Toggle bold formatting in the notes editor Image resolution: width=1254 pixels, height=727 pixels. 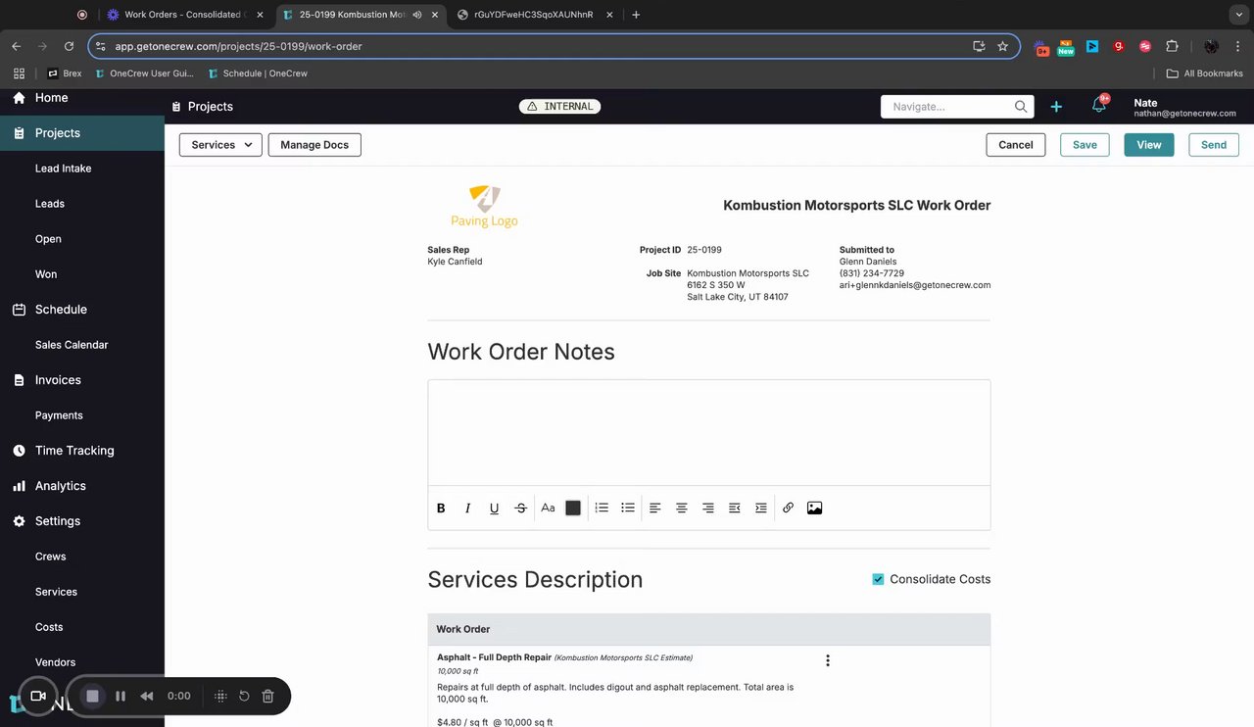(x=441, y=508)
